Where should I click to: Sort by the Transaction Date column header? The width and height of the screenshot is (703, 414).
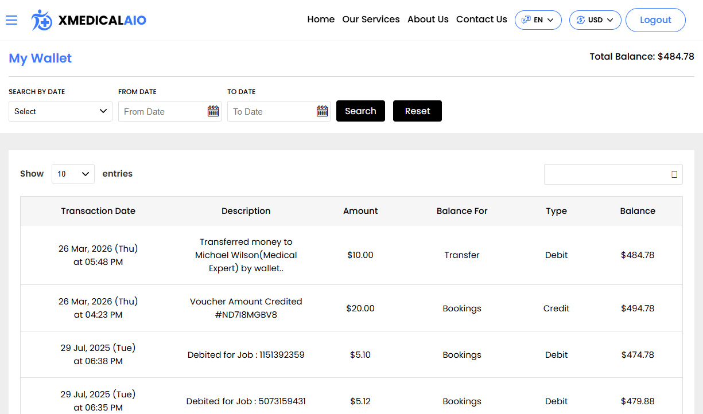point(98,211)
